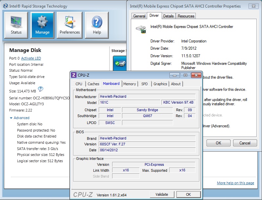Image resolution: width=262 pixels, height=200 pixels.
Task: Open the Memory tab in CPU-Z
Action: tap(130, 84)
